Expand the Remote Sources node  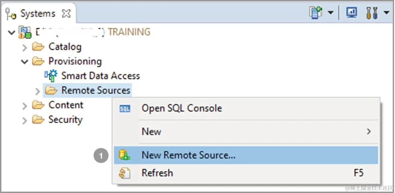pos(38,91)
